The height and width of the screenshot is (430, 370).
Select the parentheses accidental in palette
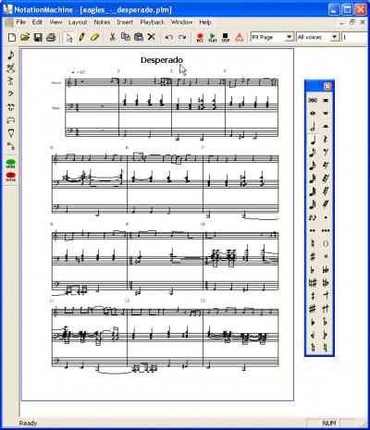pos(326,243)
